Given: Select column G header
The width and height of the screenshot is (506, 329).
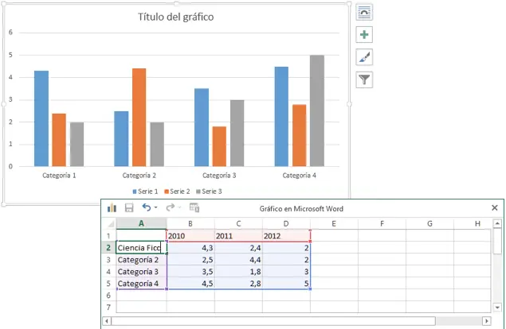Looking at the screenshot, I should [430, 224].
